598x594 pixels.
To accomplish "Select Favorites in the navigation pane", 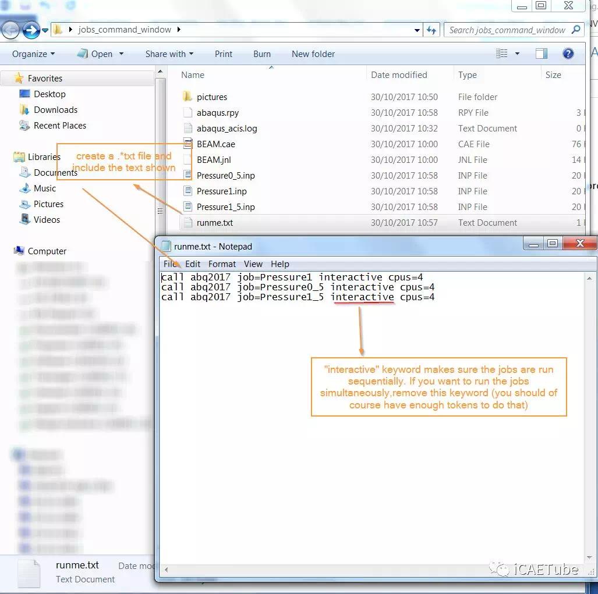I will tap(45, 79).
